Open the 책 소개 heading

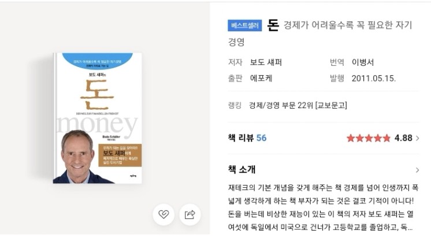pos(241,169)
